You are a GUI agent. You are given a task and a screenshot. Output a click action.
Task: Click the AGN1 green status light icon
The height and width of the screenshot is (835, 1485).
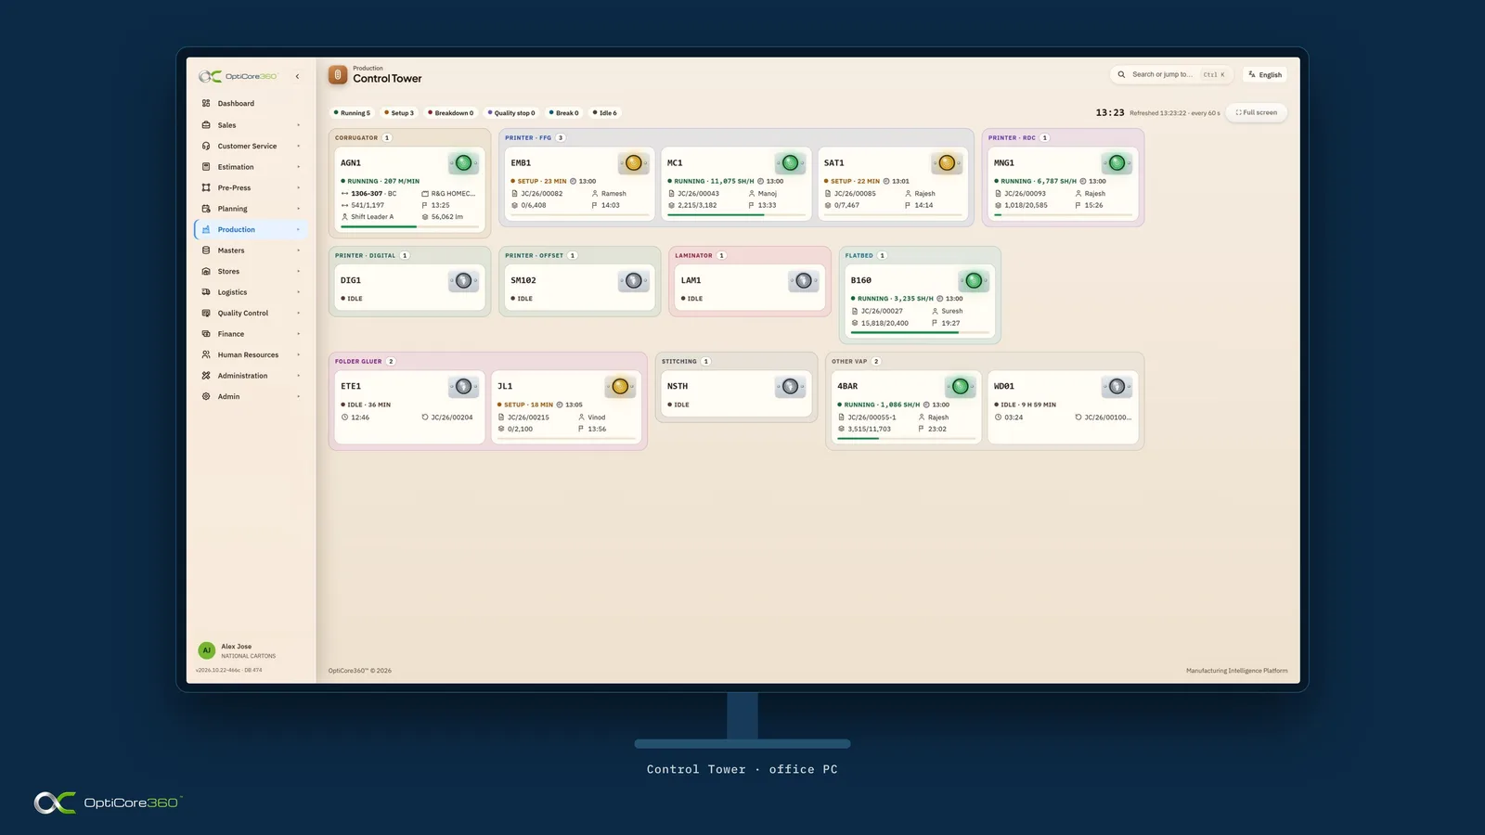[x=463, y=163]
